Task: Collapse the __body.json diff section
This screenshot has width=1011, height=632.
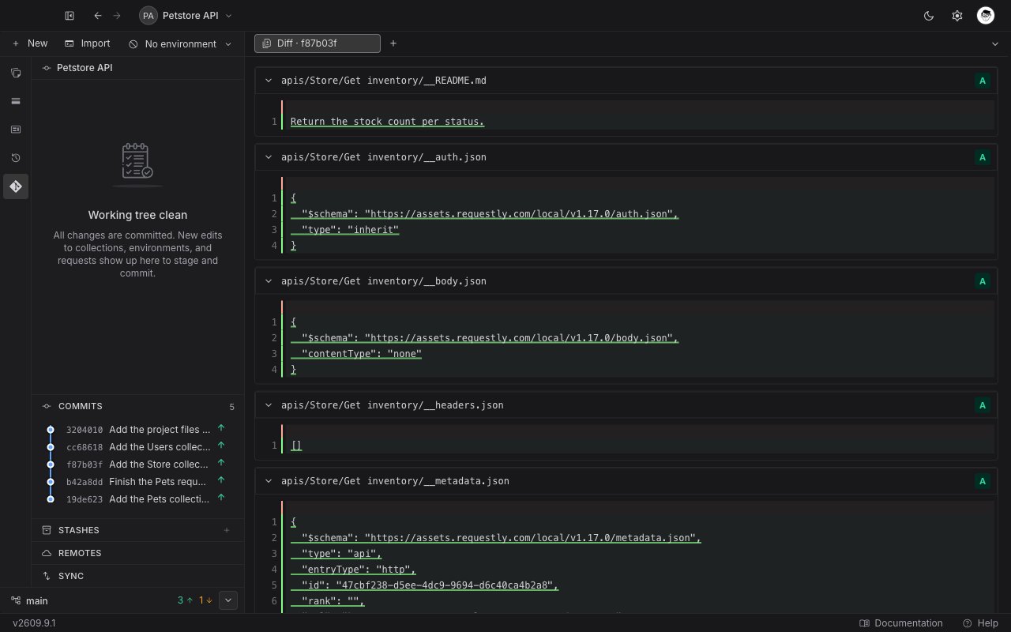Action: point(269,281)
